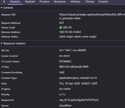125x108 pixels.
Task: Open the Cookies tab
Action: [x=103, y=2]
